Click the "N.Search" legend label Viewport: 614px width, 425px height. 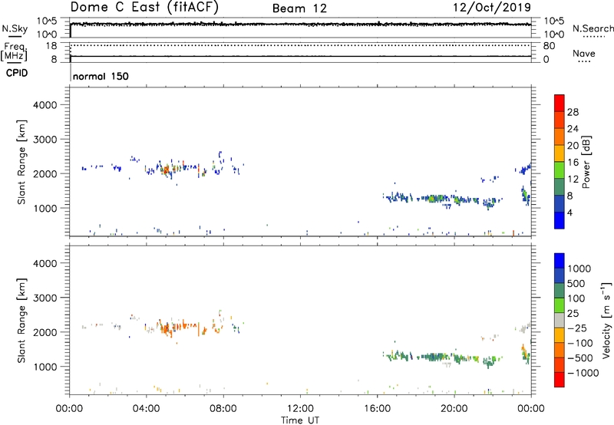(593, 28)
